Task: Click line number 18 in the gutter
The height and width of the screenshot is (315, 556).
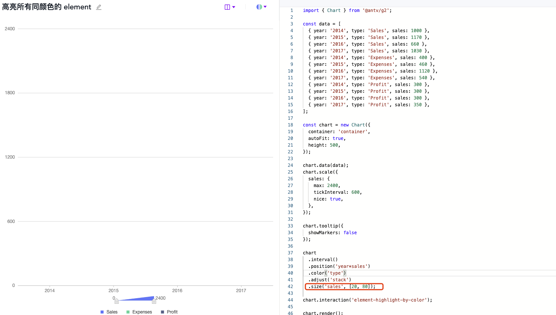Action: pyautogui.click(x=291, y=125)
